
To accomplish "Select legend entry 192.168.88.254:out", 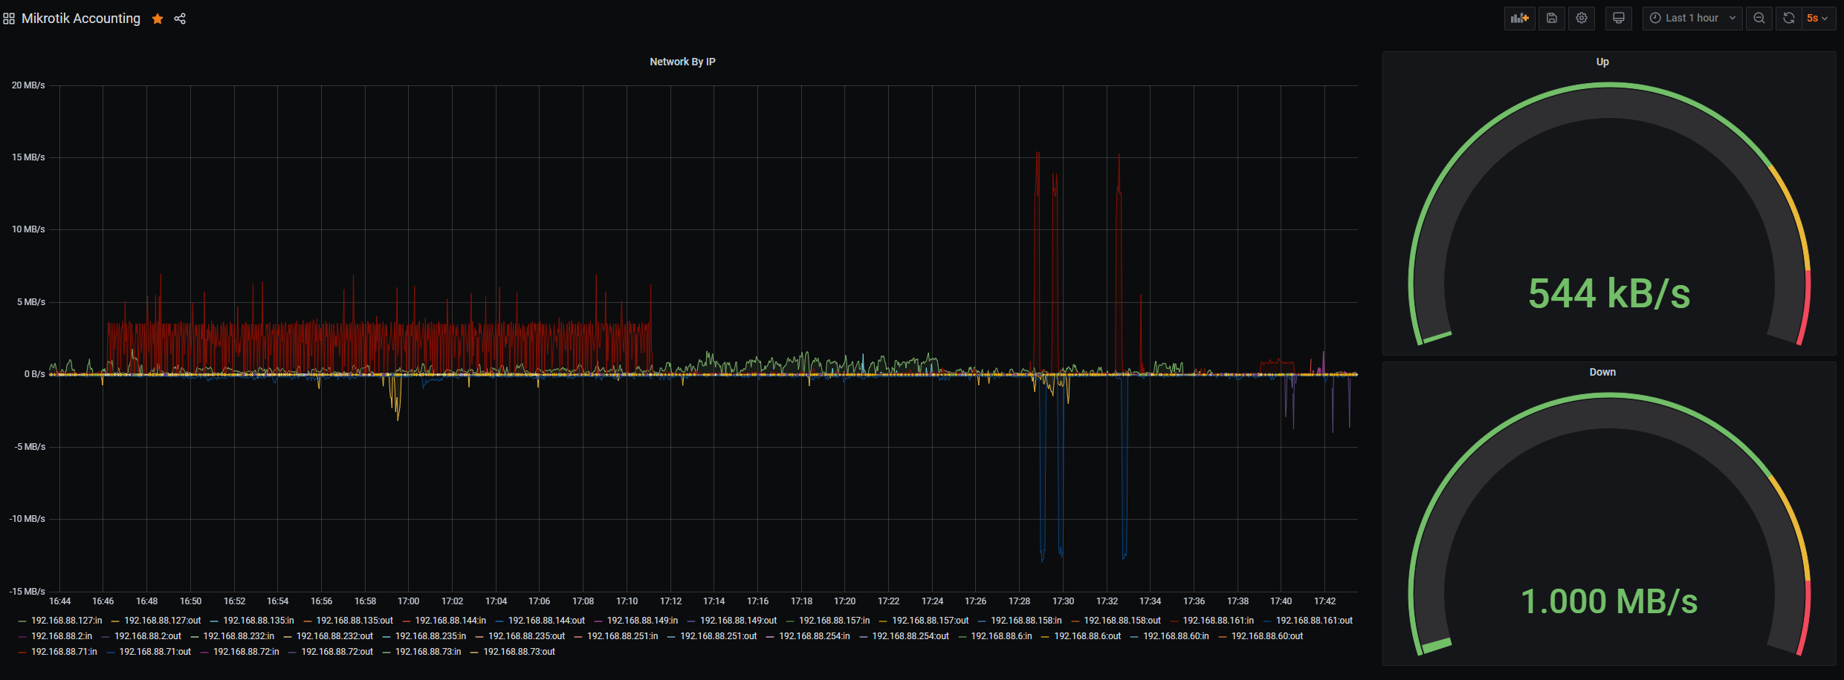I will click(910, 636).
